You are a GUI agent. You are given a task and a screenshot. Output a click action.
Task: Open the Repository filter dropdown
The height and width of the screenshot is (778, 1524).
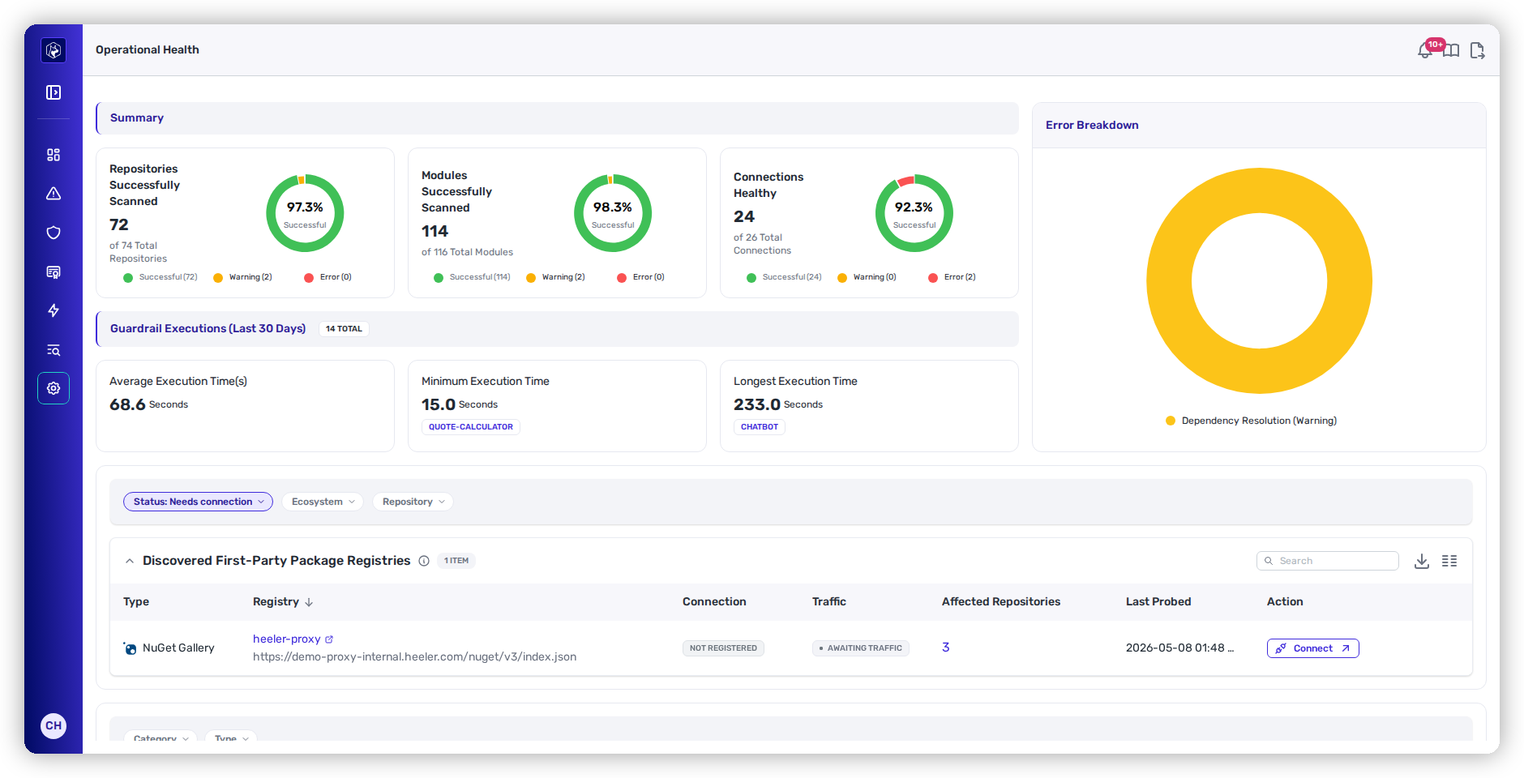pos(413,502)
